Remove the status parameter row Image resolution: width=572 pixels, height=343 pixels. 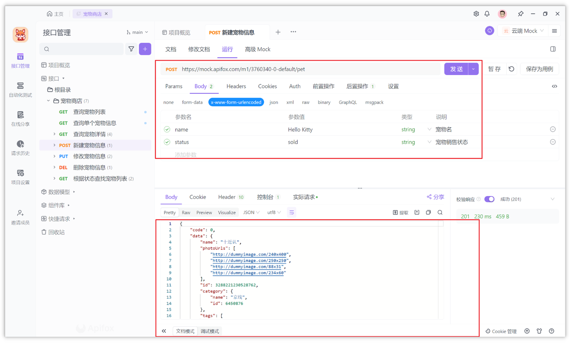click(553, 142)
